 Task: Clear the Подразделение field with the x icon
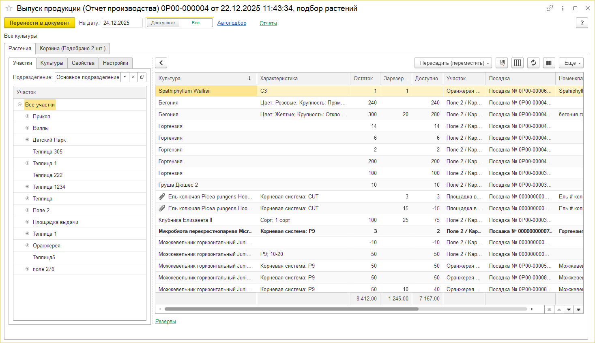(x=133, y=77)
